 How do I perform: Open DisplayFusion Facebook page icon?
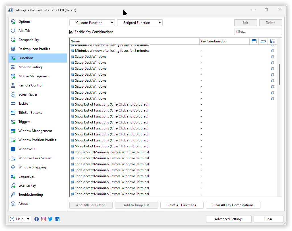click(x=37, y=219)
